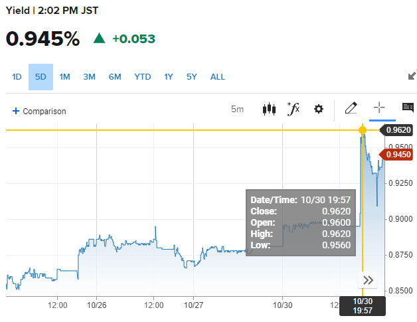The width and height of the screenshot is (417, 322).
Task: Open the chart annotations comment icon
Action: (x=408, y=108)
